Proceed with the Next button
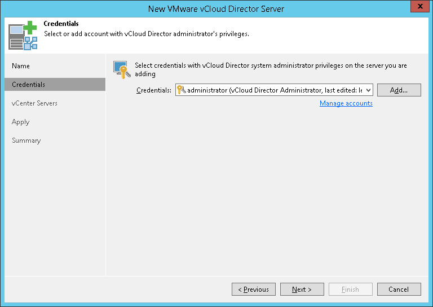Screen dimensions: 433x307 (x=302, y=290)
